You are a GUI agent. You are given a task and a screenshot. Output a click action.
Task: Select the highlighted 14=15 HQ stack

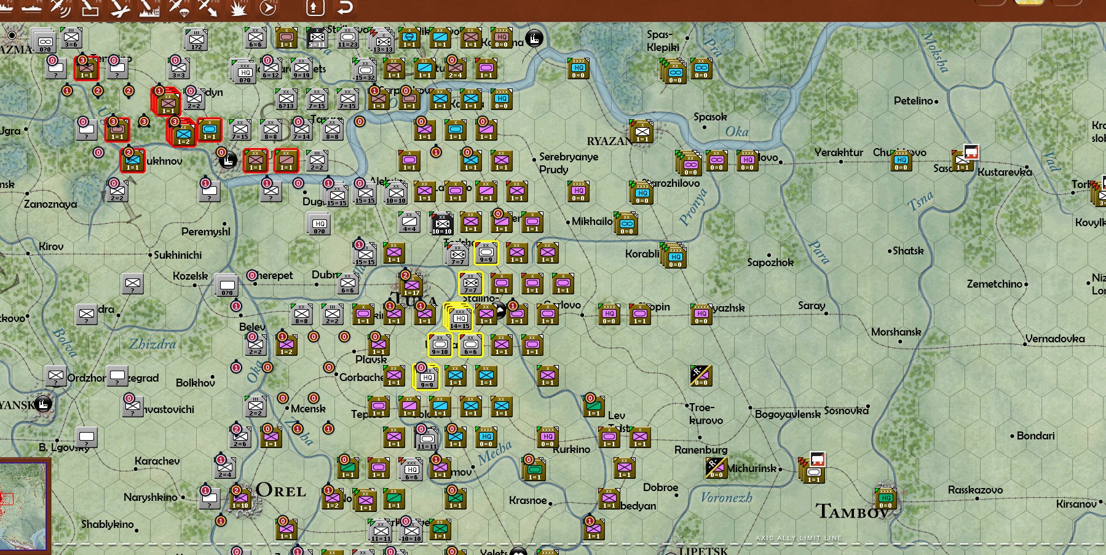point(459,317)
